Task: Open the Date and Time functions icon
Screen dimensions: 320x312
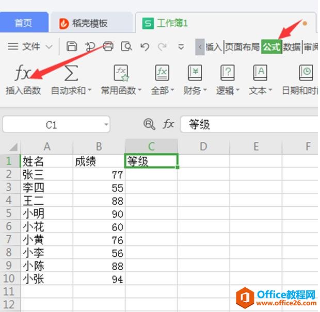Action: [306, 73]
